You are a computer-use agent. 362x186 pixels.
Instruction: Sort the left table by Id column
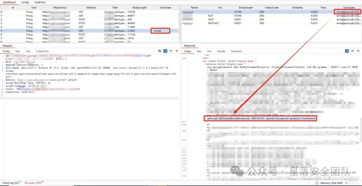13,8
